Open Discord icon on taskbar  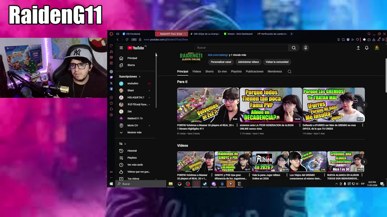214,184
